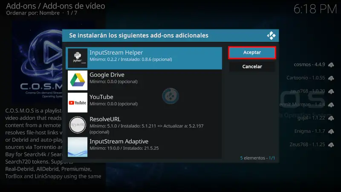341x192 pixels.
Task: Click the Kodi logo in dialog header
Action: pos(271,35)
